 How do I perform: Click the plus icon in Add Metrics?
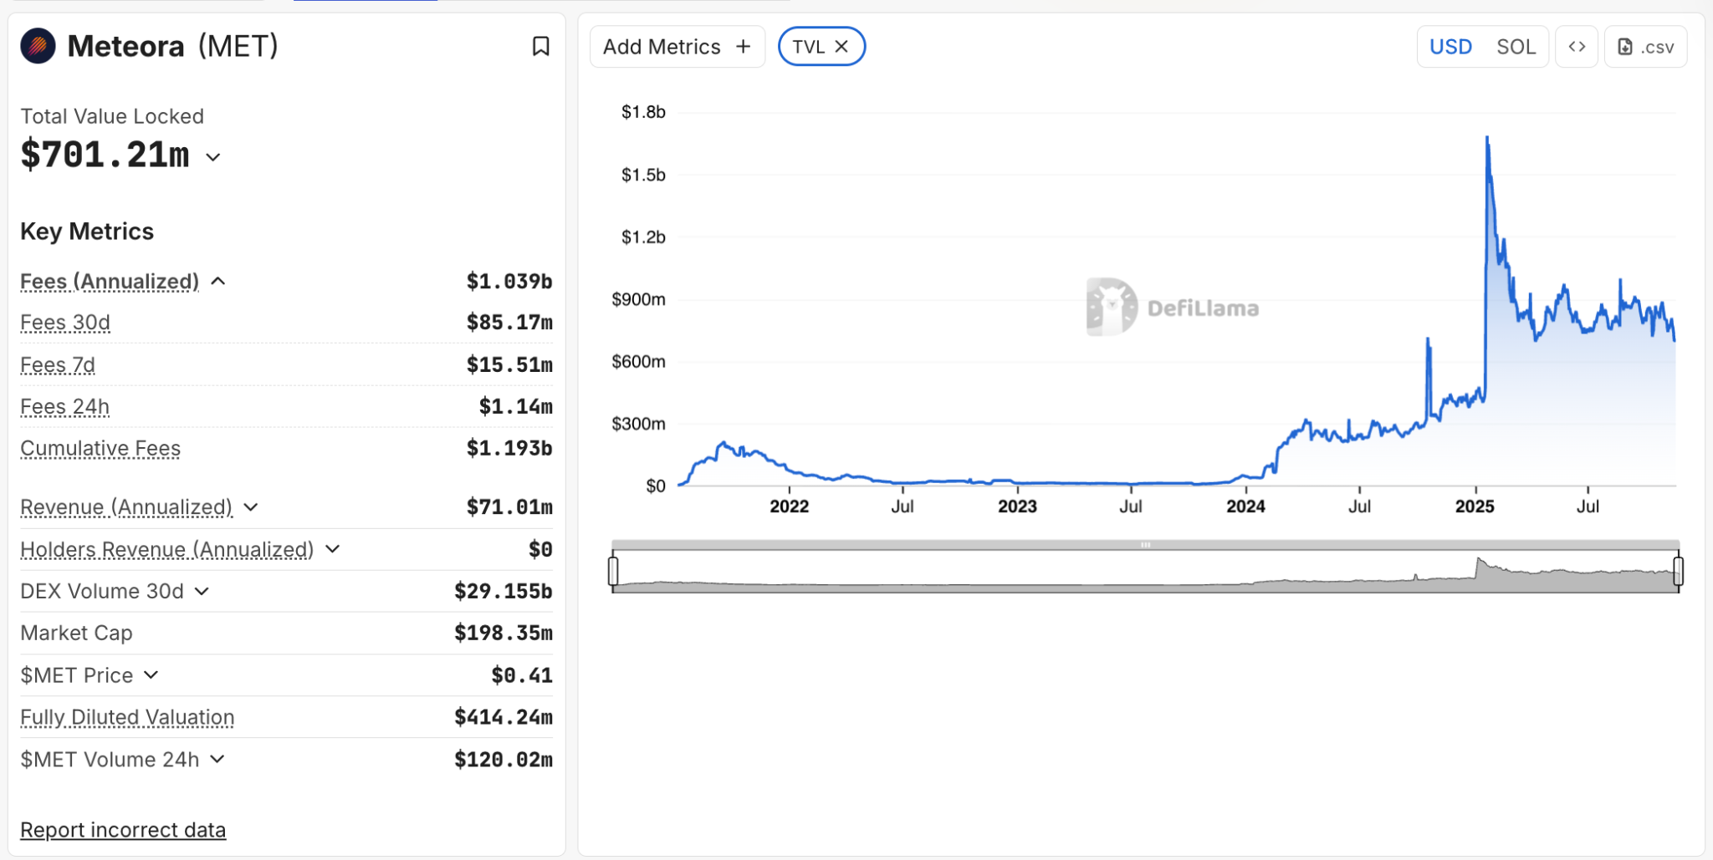coord(743,47)
